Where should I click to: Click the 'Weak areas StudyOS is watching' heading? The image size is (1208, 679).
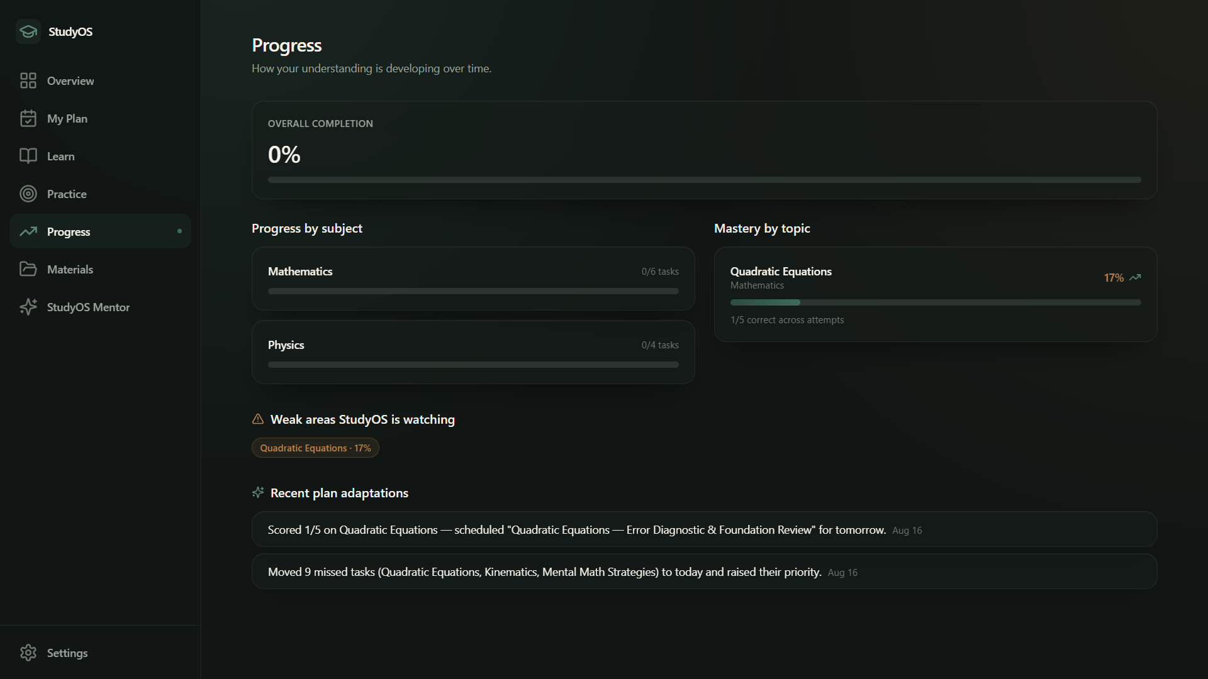pos(362,419)
